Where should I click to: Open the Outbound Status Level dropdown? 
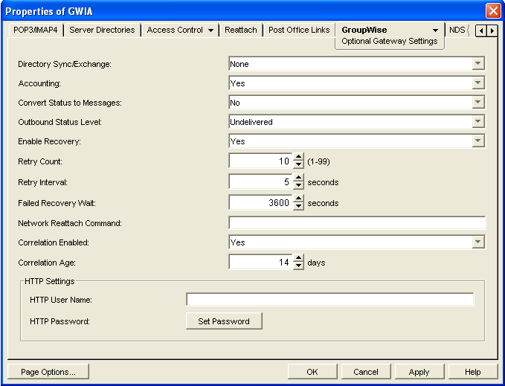click(478, 121)
